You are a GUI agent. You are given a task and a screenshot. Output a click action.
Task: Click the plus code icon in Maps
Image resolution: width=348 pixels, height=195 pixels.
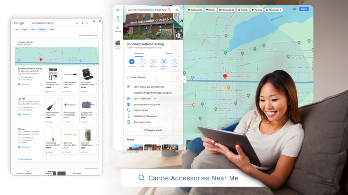(x=128, y=116)
